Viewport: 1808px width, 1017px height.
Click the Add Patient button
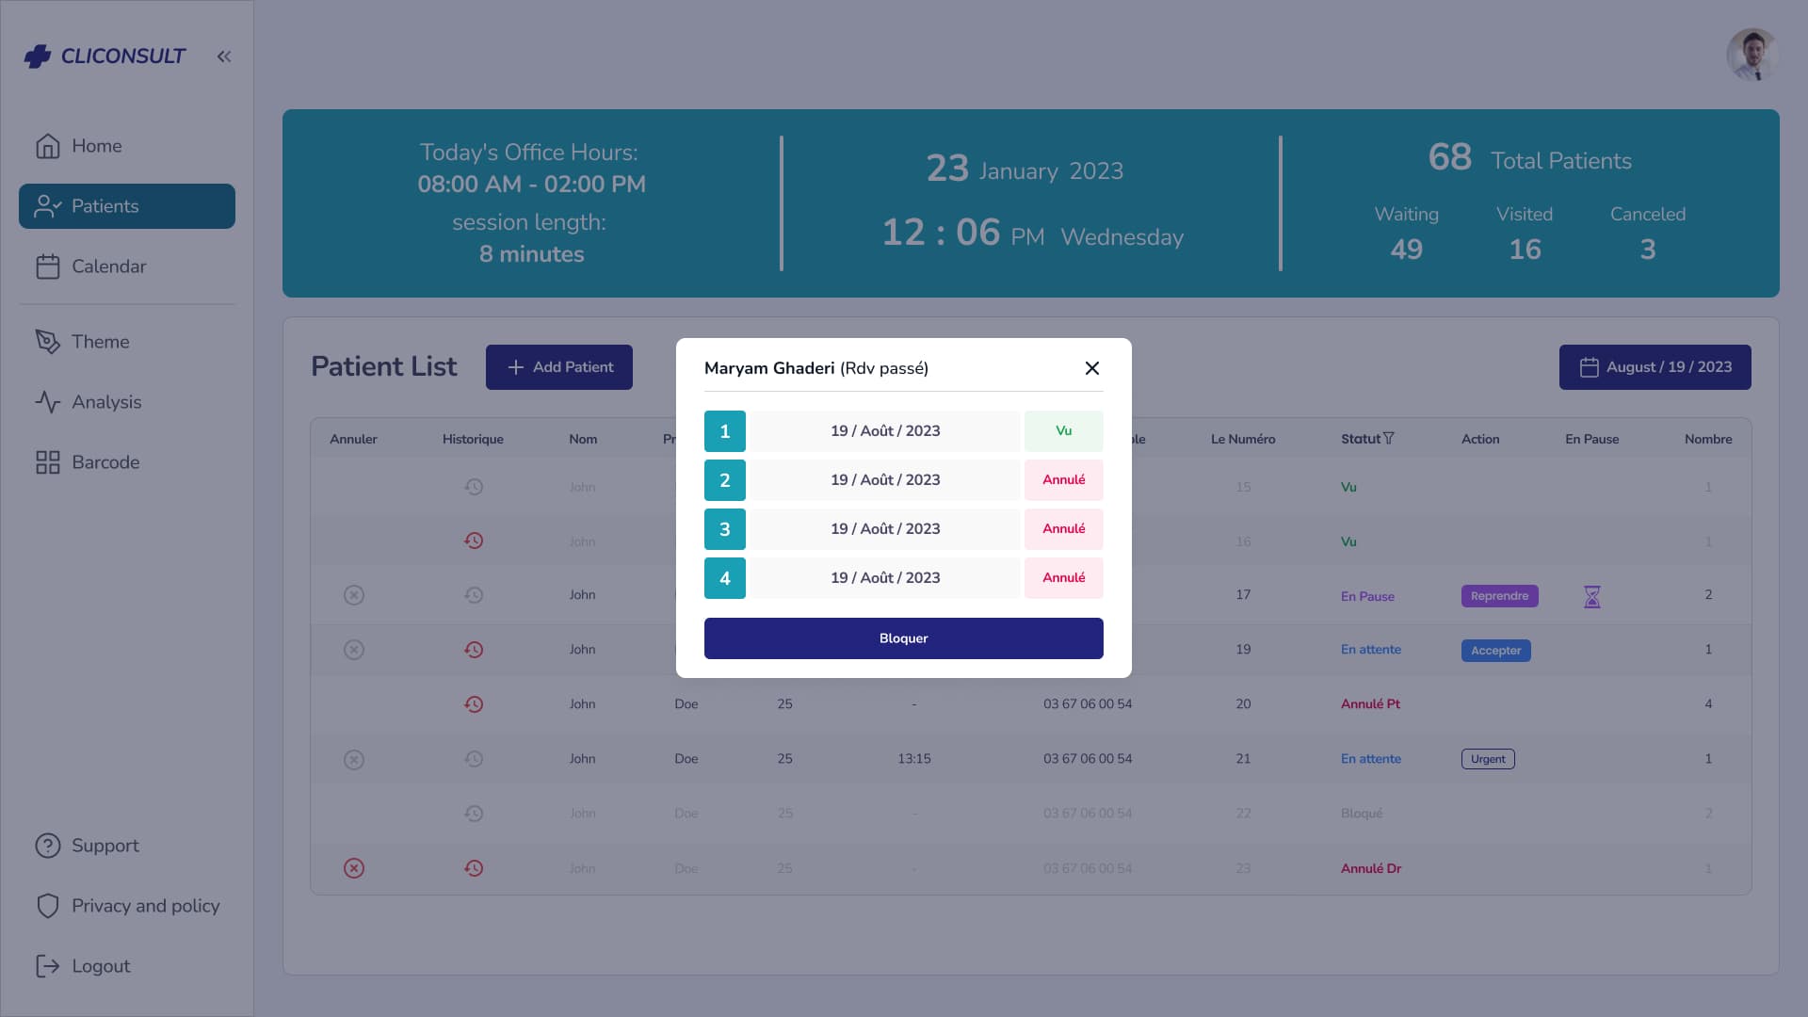click(x=559, y=367)
